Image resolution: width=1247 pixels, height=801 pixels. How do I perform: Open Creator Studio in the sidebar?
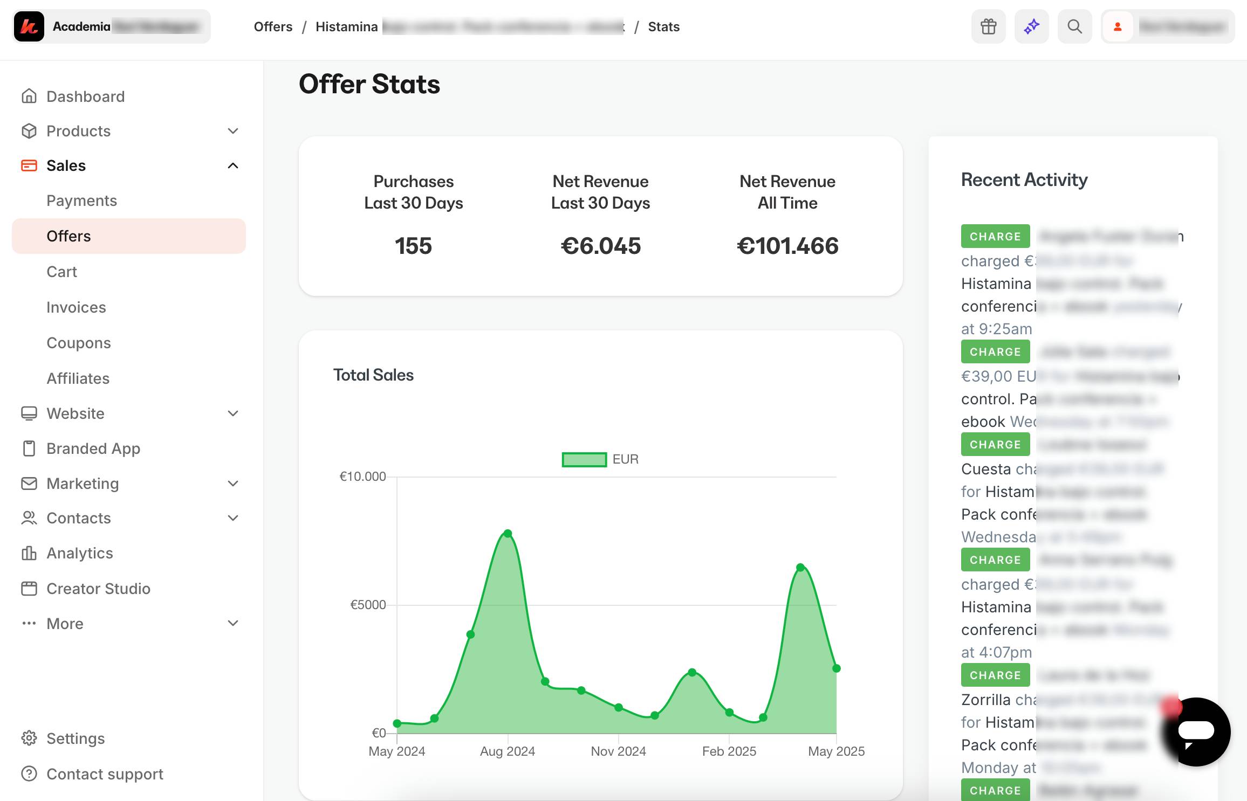pyautogui.click(x=98, y=589)
